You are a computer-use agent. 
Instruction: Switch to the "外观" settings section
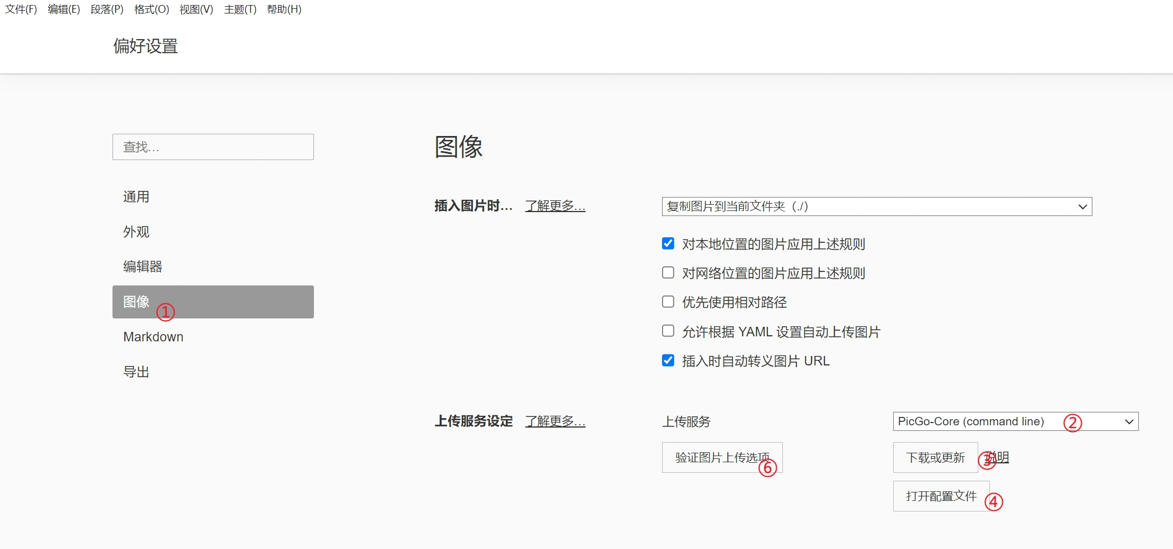pos(137,232)
